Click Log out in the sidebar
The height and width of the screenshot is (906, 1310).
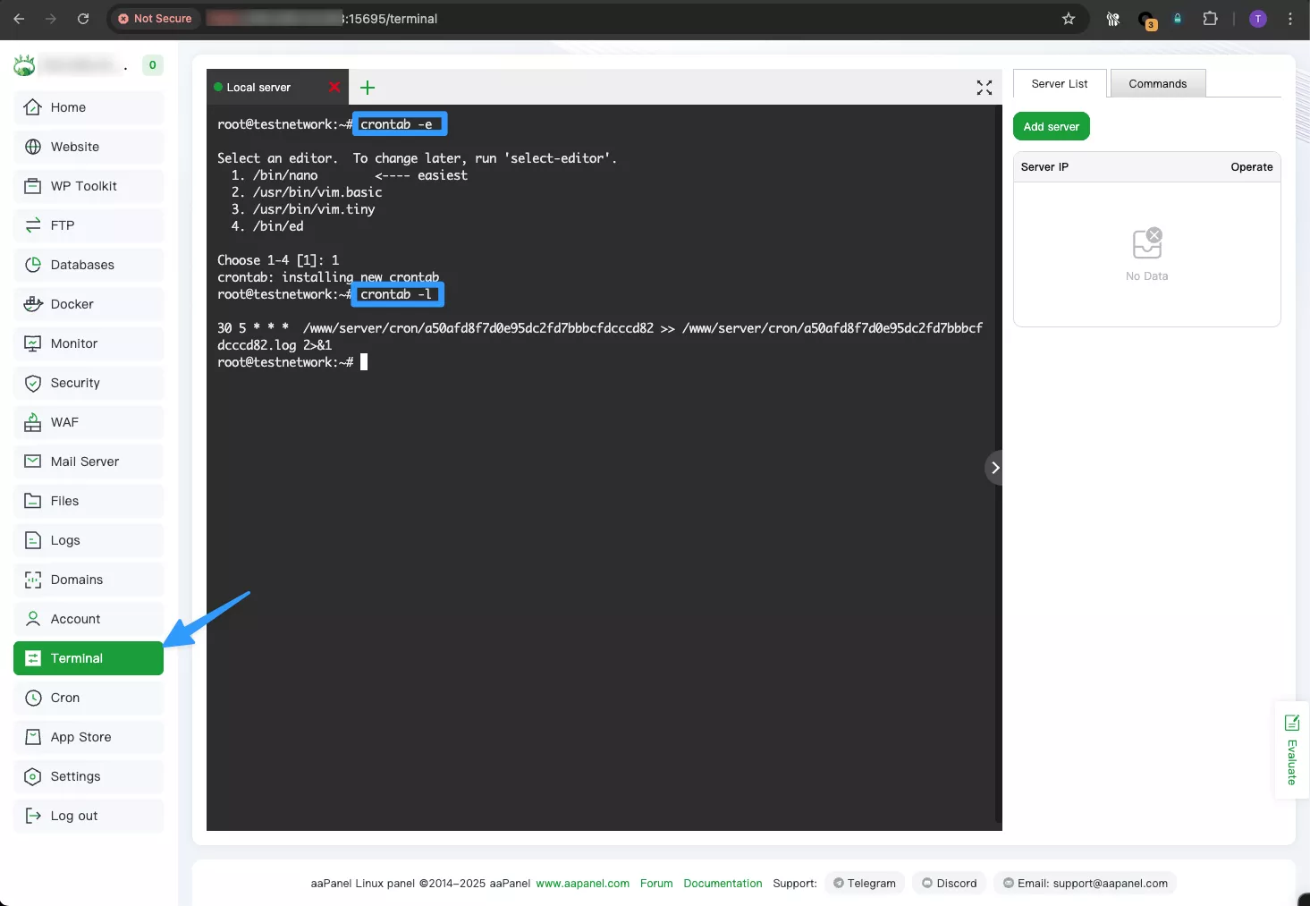89,816
